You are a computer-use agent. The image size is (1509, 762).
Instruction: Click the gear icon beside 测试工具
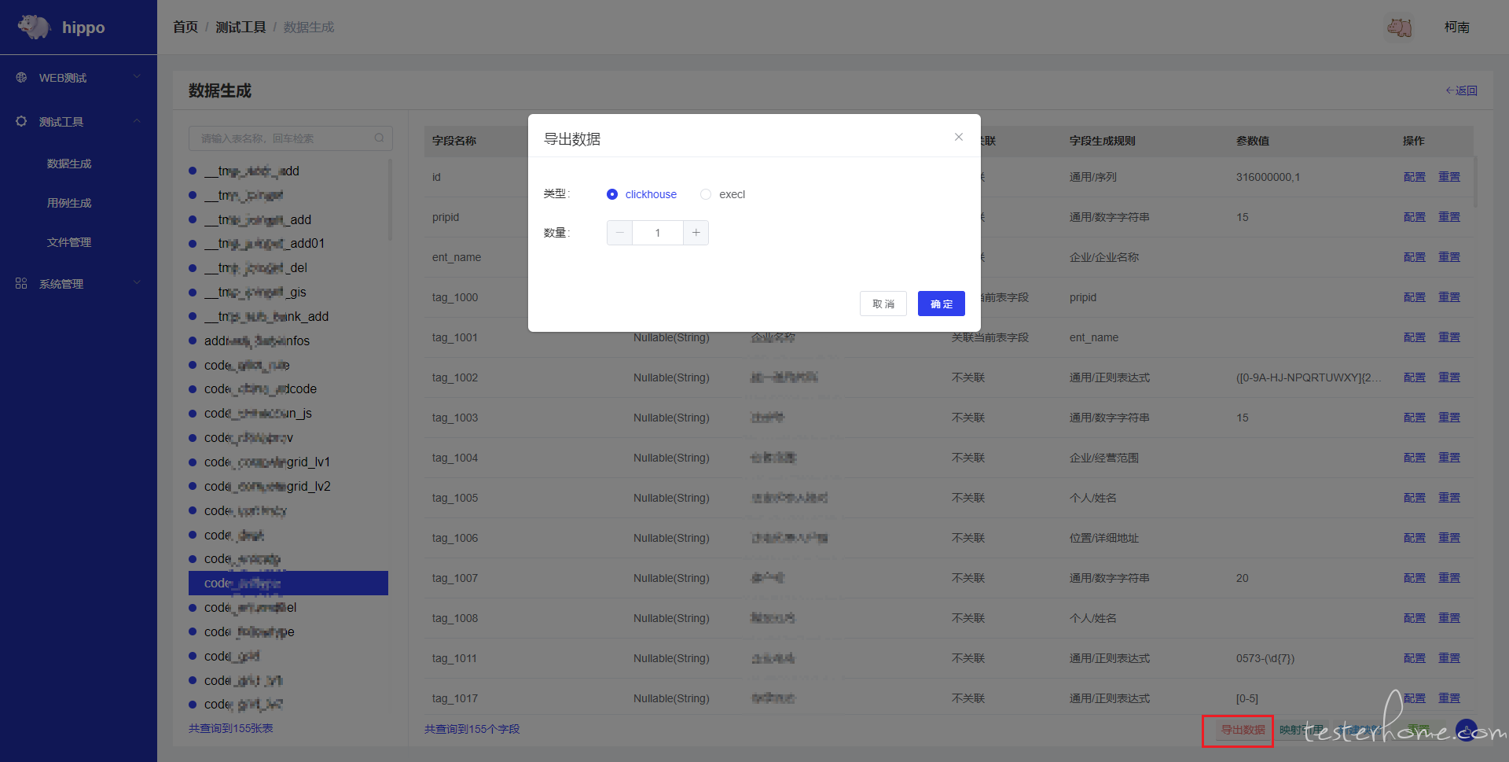tap(21, 121)
